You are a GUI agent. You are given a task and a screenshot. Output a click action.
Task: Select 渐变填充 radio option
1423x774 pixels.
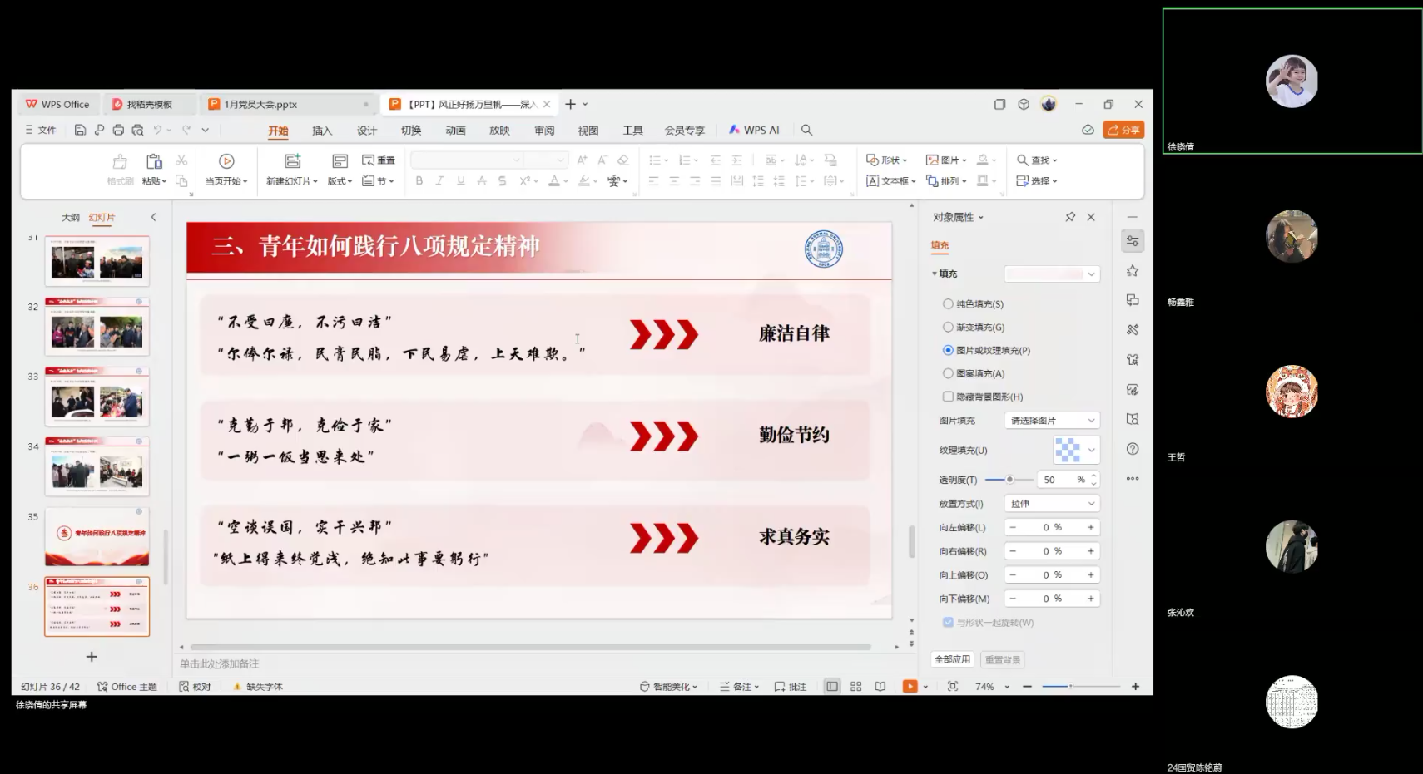tap(948, 328)
